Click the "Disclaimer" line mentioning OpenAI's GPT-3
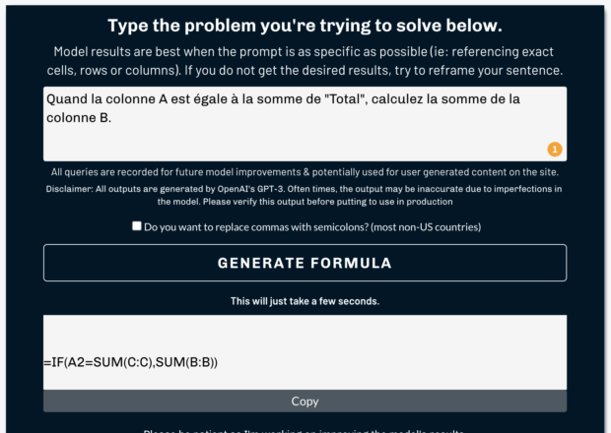Viewport: 611px width, 433px height. tap(305, 188)
